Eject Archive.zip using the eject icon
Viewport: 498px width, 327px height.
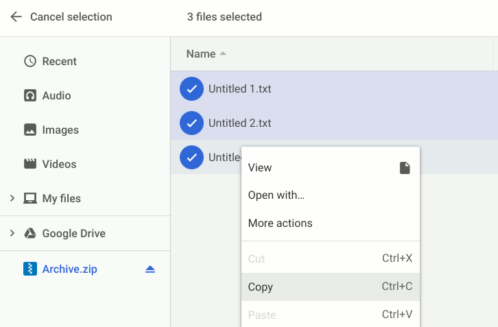click(x=150, y=269)
